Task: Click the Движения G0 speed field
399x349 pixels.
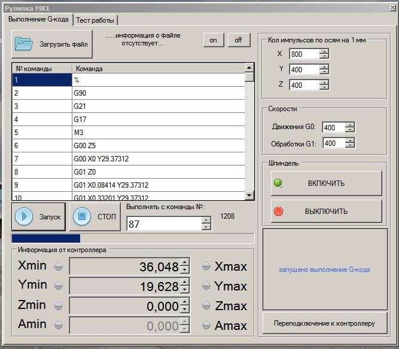Action: click(334, 127)
